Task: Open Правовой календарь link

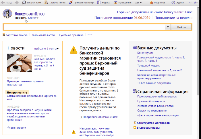Action: click(151, 101)
